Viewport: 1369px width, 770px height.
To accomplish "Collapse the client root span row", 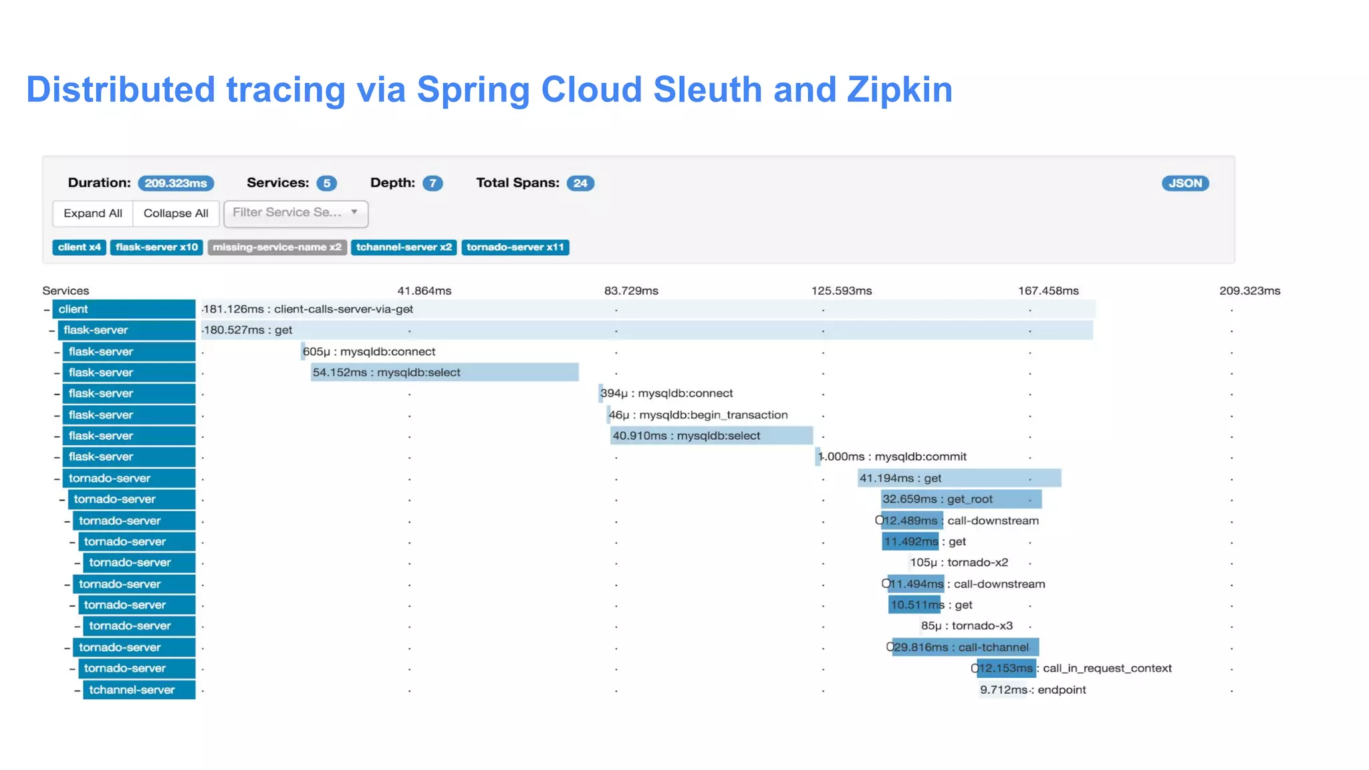I will click(47, 309).
